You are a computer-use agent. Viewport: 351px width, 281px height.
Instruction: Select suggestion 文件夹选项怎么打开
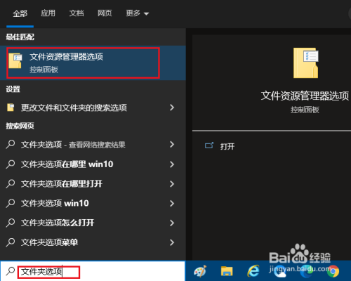93,223
